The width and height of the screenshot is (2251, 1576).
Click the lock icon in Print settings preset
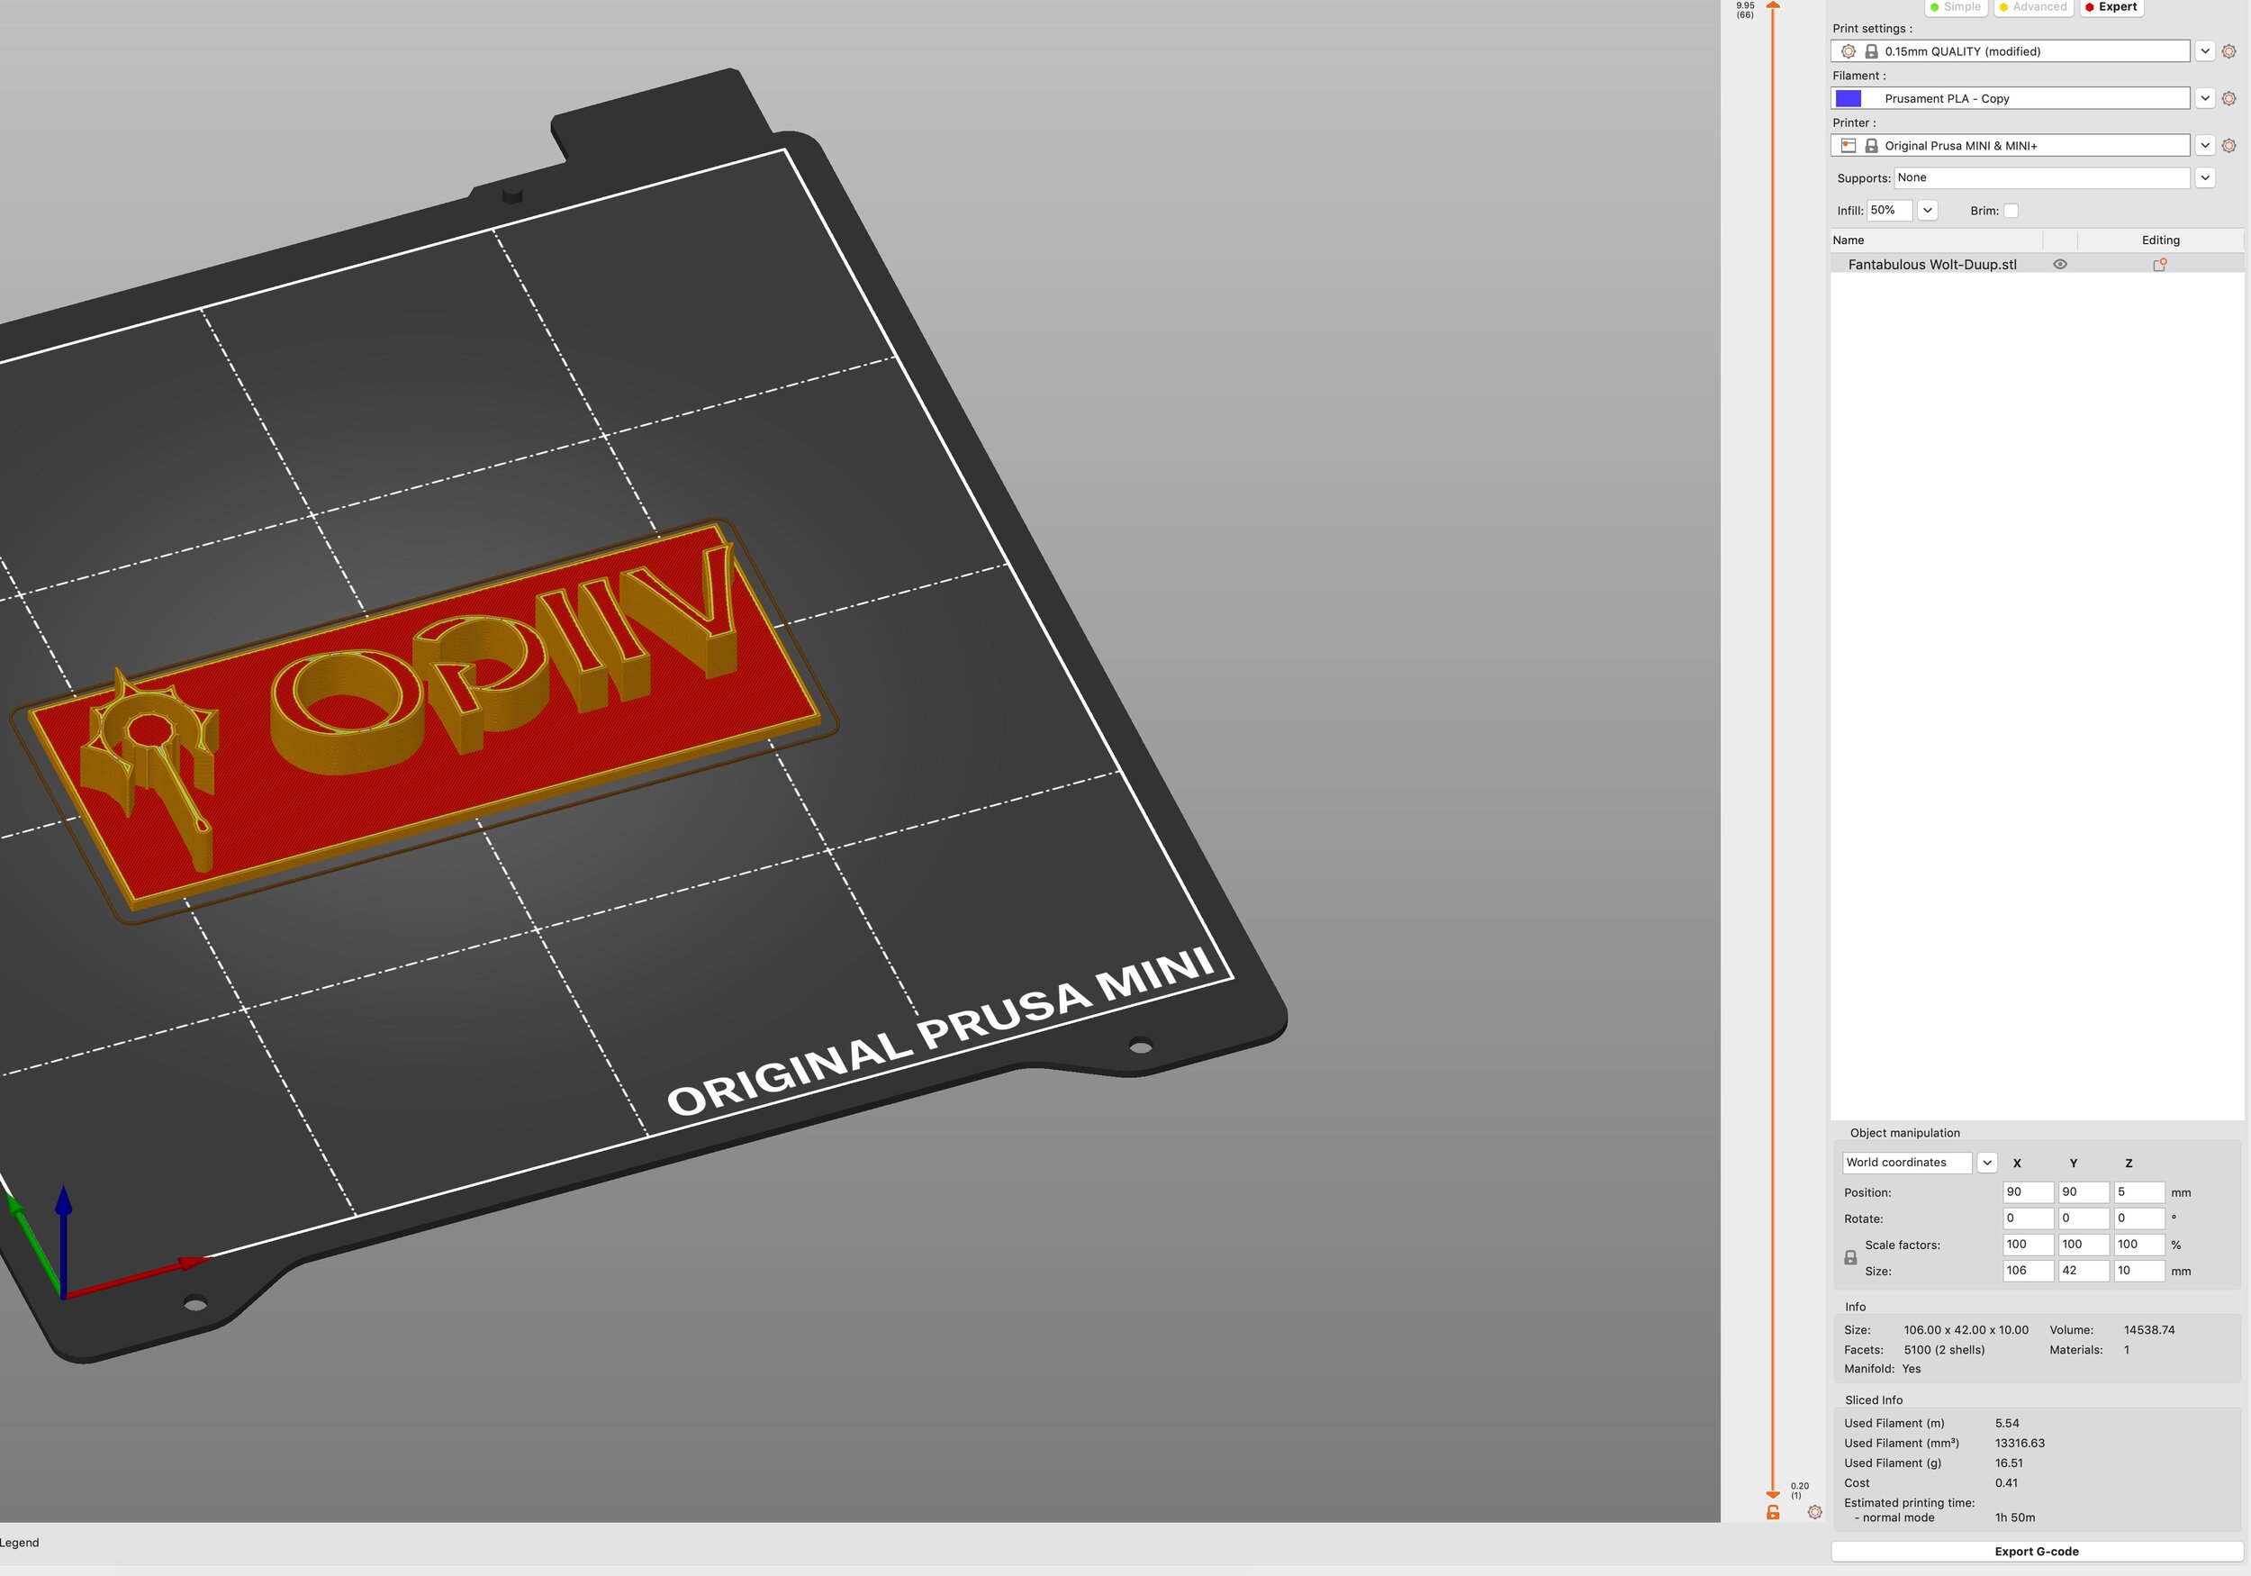coord(1871,51)
